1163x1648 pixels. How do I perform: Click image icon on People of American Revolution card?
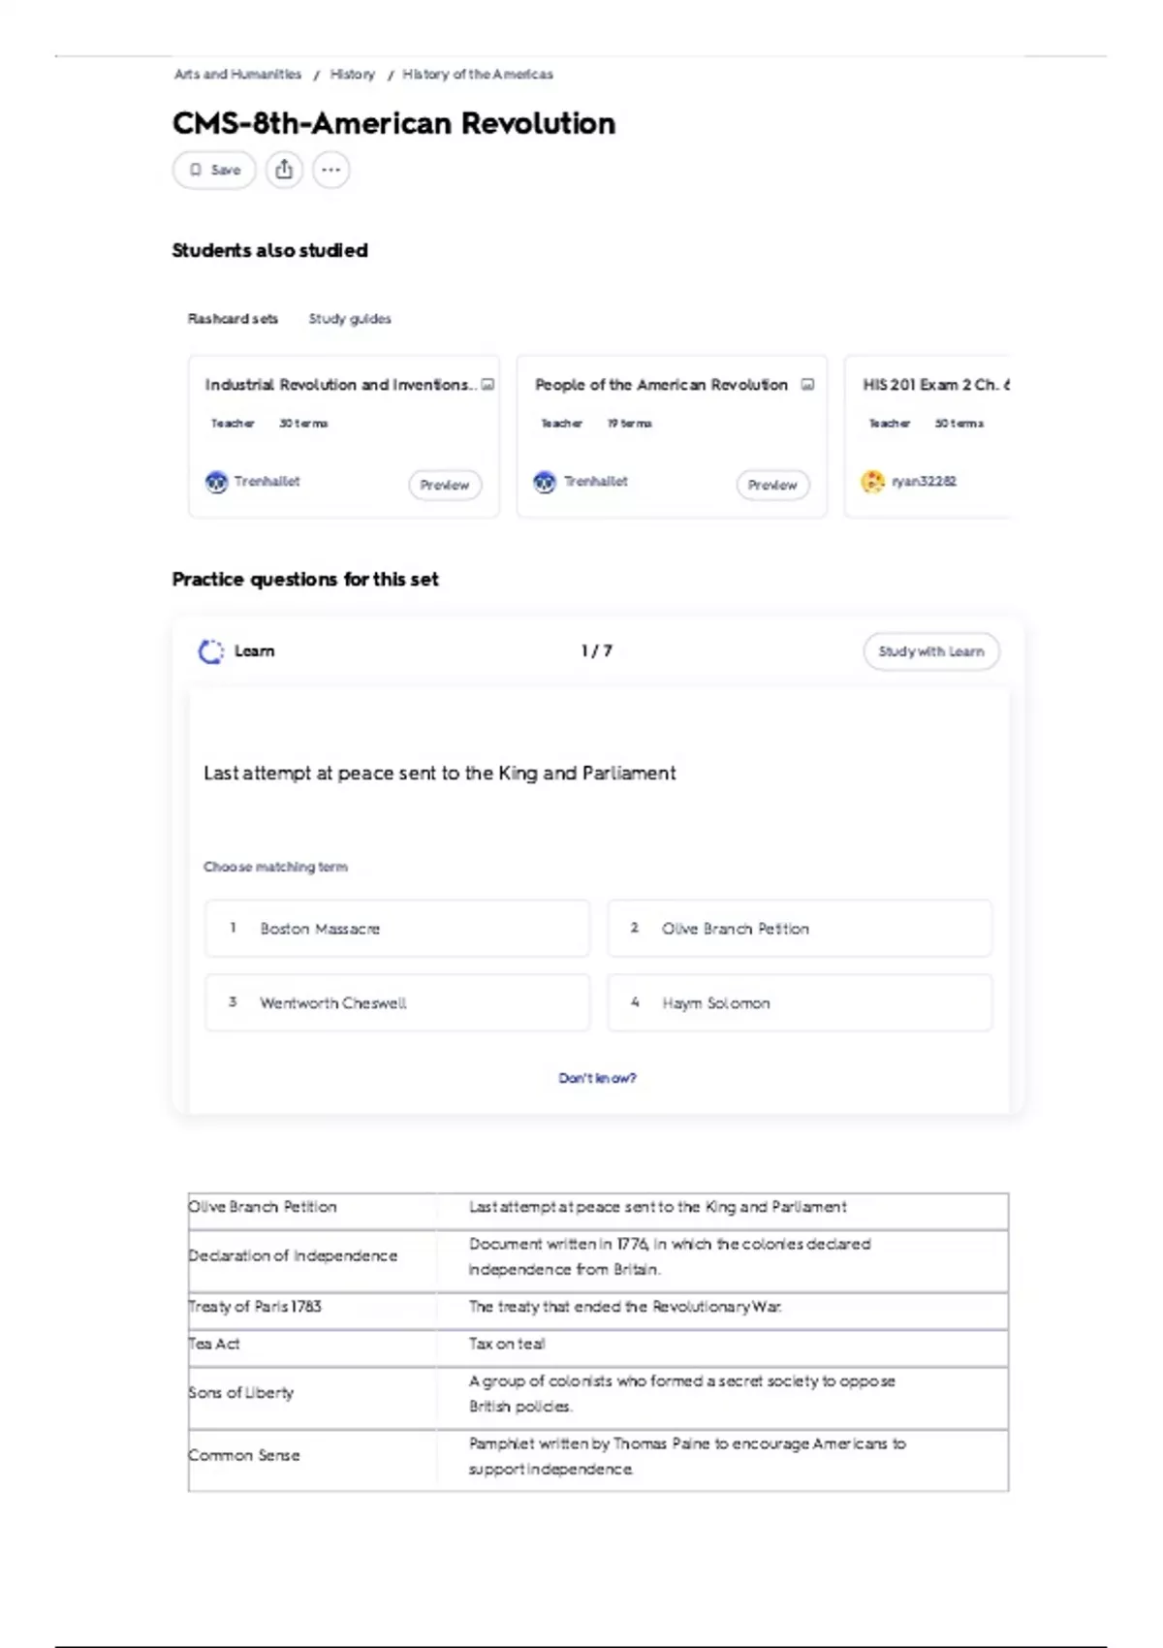coord(807,385)
